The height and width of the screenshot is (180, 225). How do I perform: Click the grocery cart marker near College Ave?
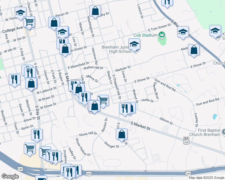tap(29, 22)
